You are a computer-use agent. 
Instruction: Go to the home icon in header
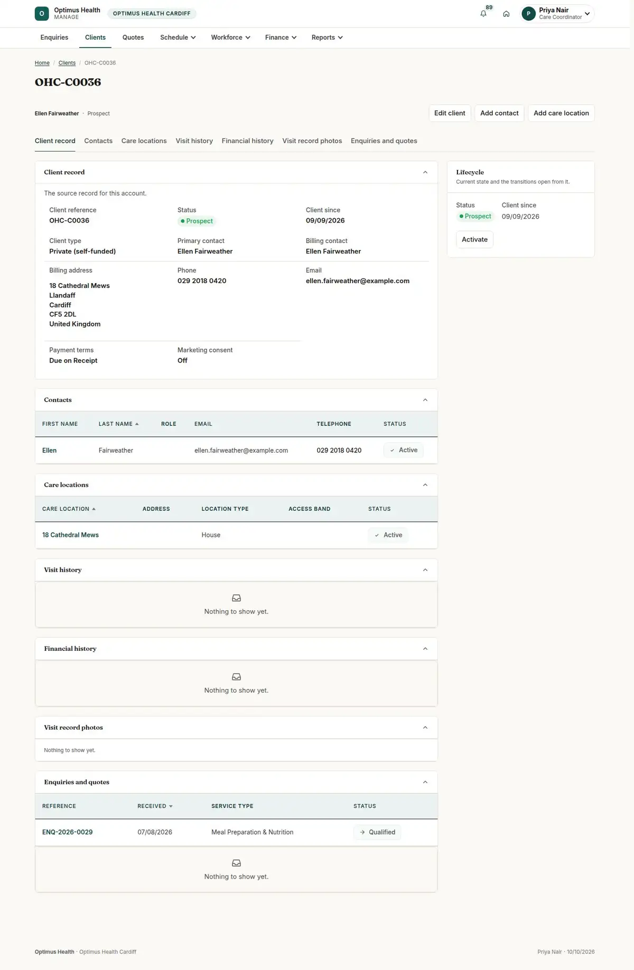tap(506, 14)
